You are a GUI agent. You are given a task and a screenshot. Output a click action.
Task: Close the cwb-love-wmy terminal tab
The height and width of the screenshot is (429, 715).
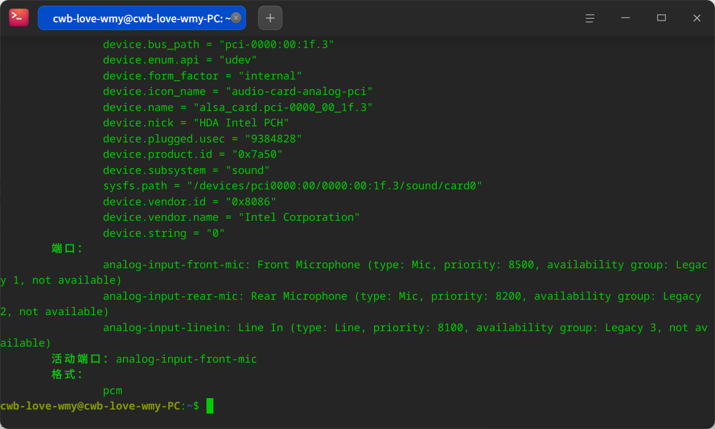click(236, 18)
